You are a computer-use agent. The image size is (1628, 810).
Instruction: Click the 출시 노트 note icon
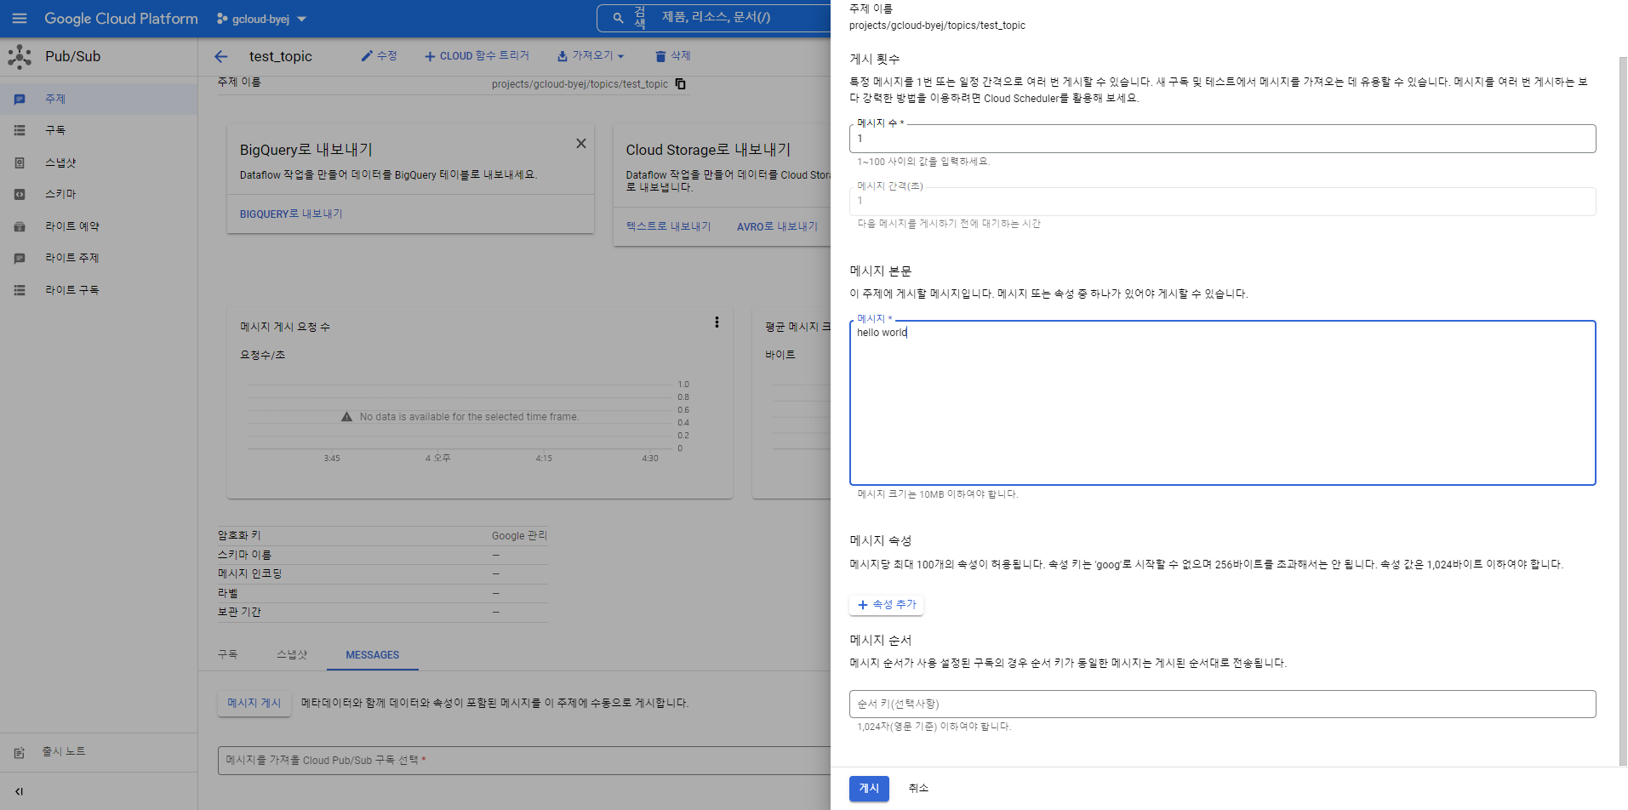[x=20, y=753]
